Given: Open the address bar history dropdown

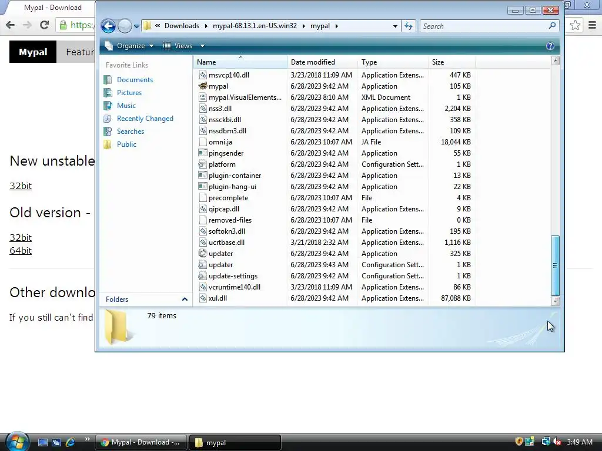Looking at the screenshot, I should [x=395, y=26].
